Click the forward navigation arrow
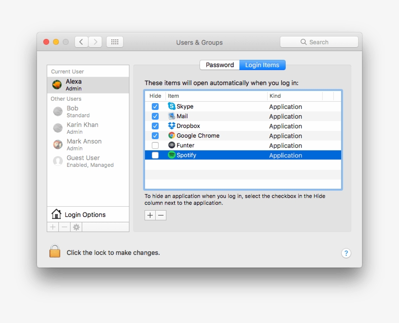399x323 pixels. pos(95,42)
